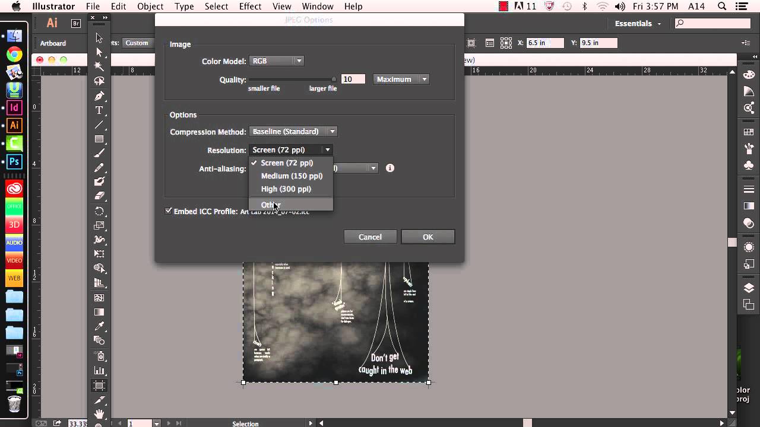Click the Y position field
The height and width of the screenshot is (427, 760).
point(598,43)
